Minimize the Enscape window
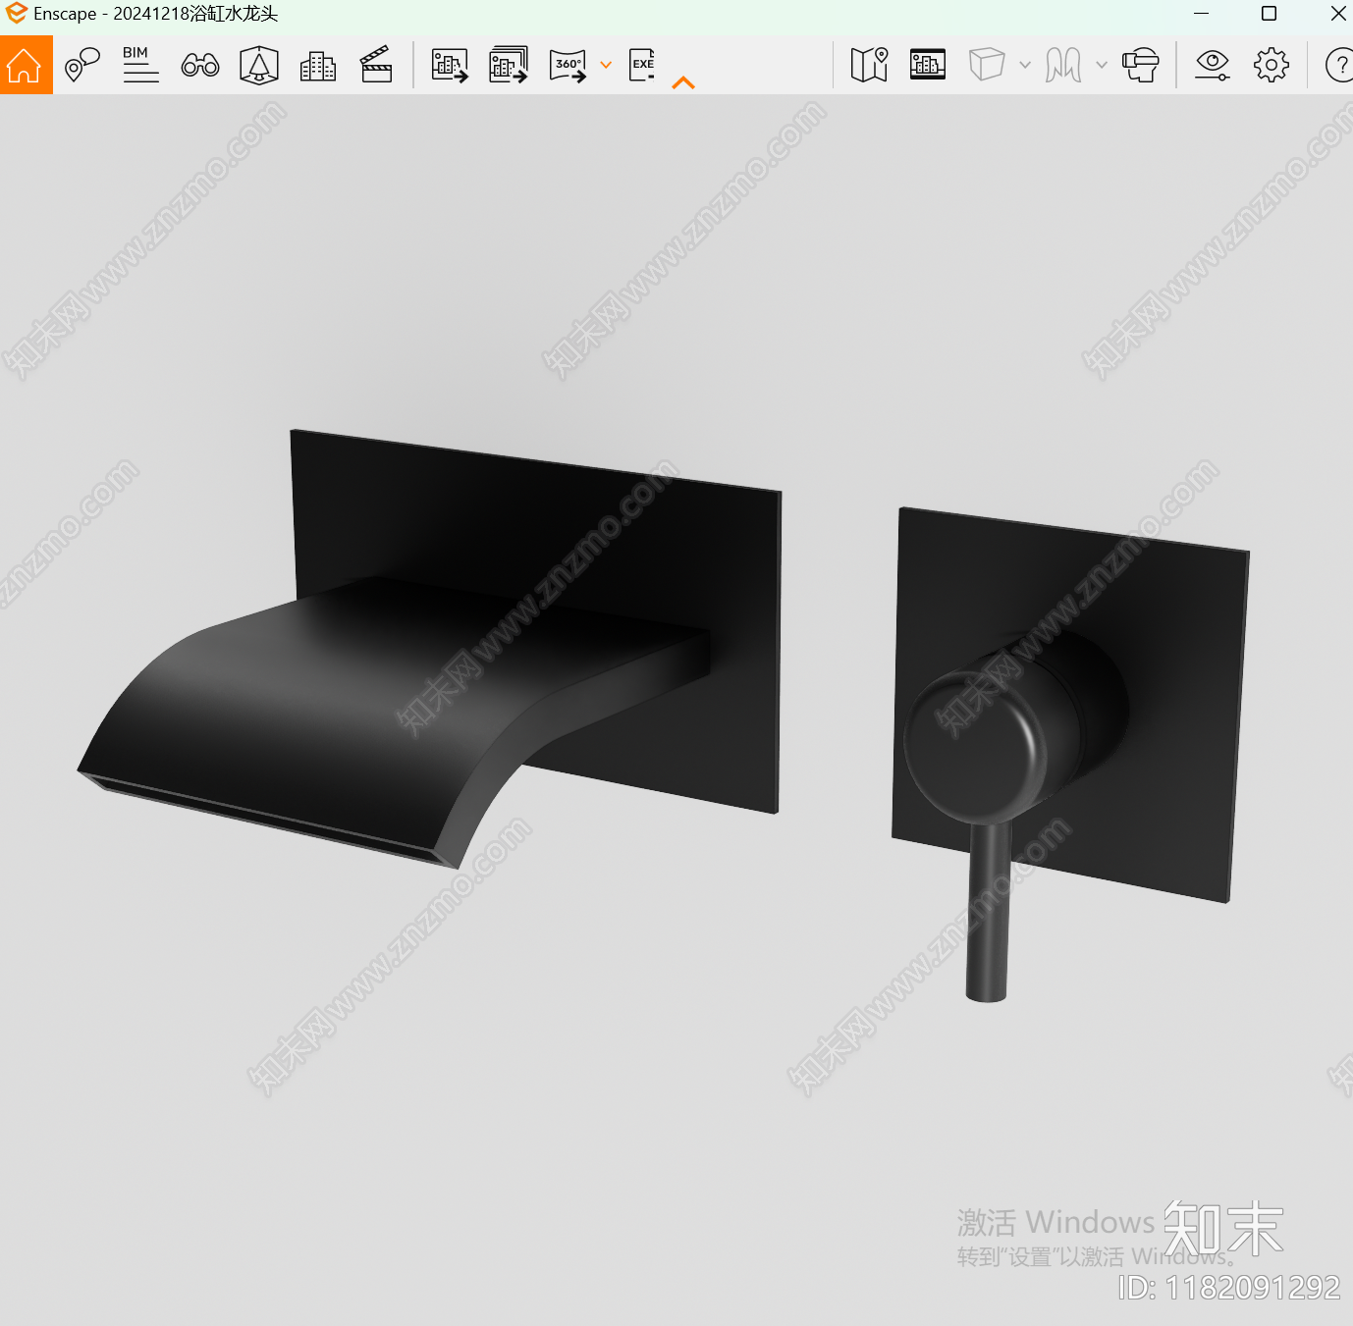Viewport: 1353px width, 1326px height. coord(1201,14)
